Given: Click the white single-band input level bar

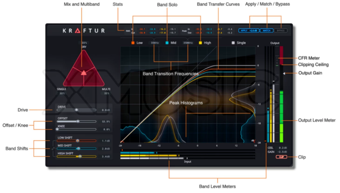Looking at the screenshot, I should pyautogui.click(x=152, y=158).
